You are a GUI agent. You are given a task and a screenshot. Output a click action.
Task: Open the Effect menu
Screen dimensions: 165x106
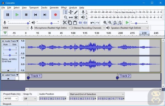[64, 8]
